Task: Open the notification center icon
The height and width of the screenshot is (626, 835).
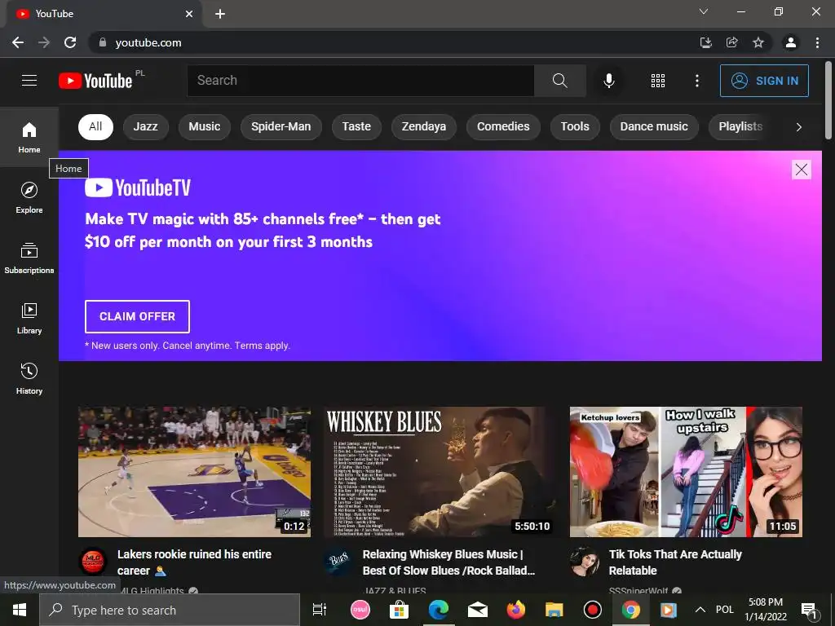Action: click(808, 610)
